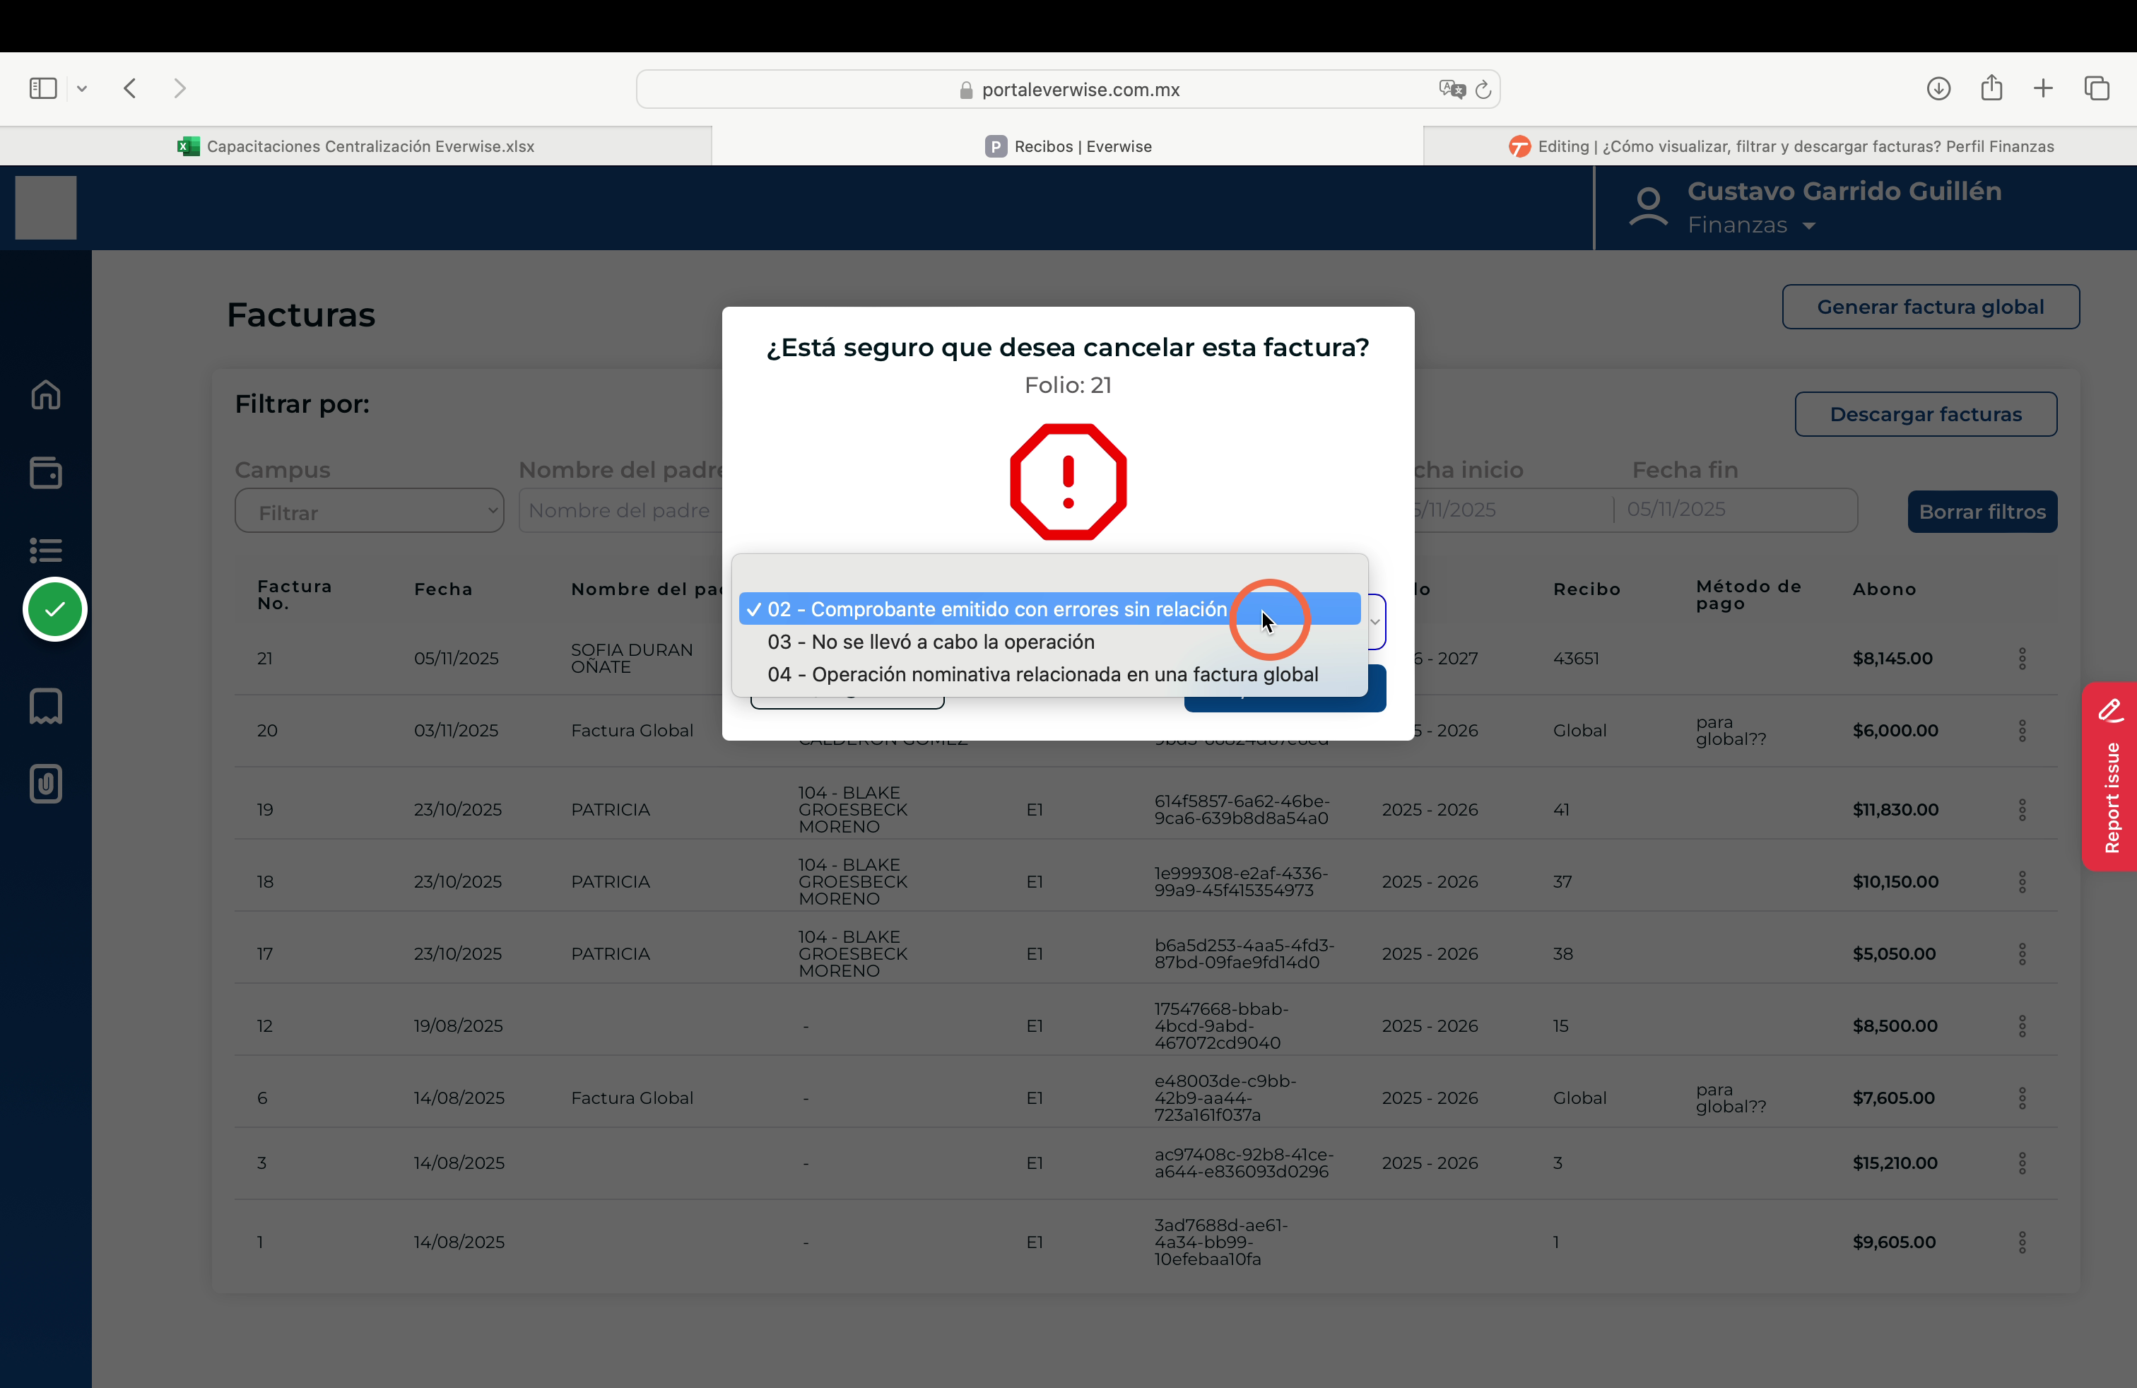Toggle Safari sidebar panel icon

(43, 88)
